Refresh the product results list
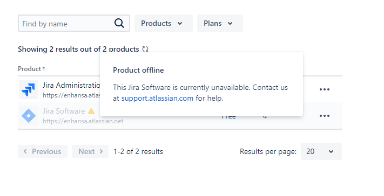The height and width of the screenshot is (196, 384). 145,49
